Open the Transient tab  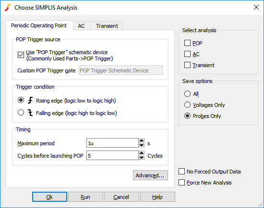[107, 26]
